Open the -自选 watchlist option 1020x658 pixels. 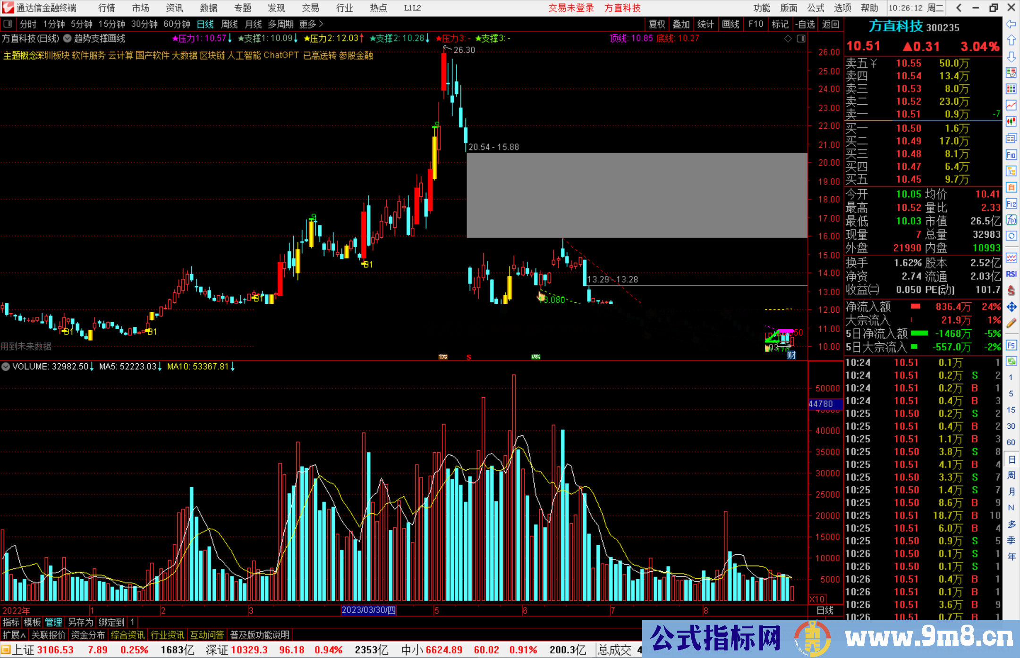(805, 24)
